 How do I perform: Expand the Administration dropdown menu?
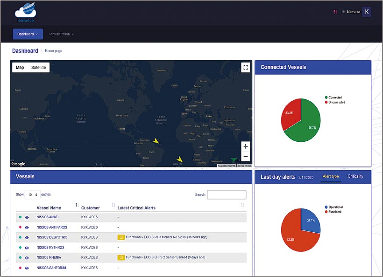61,34
